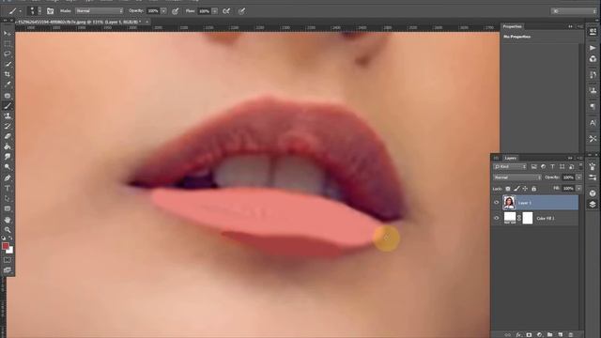Switch to the Properties tab
The width and height of the screenshot is (601, 338).
pos(512,26)
